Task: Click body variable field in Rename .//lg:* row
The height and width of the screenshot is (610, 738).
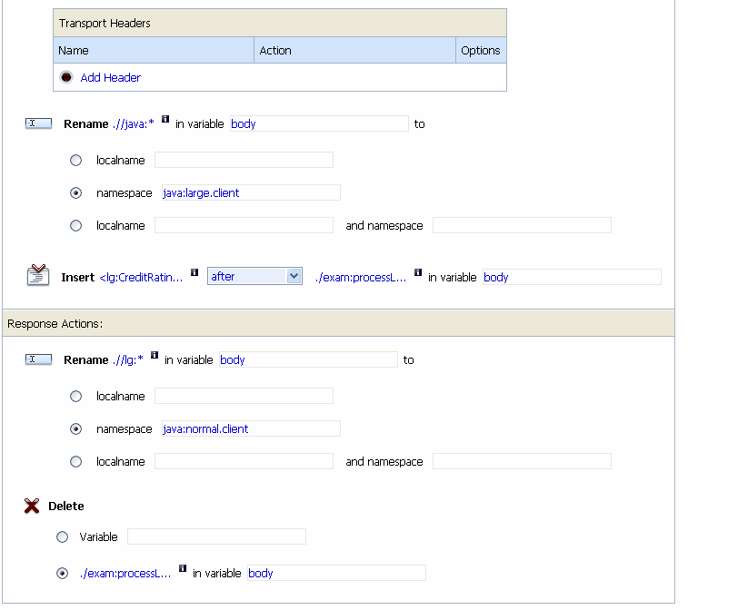Action: coord(308,359)
